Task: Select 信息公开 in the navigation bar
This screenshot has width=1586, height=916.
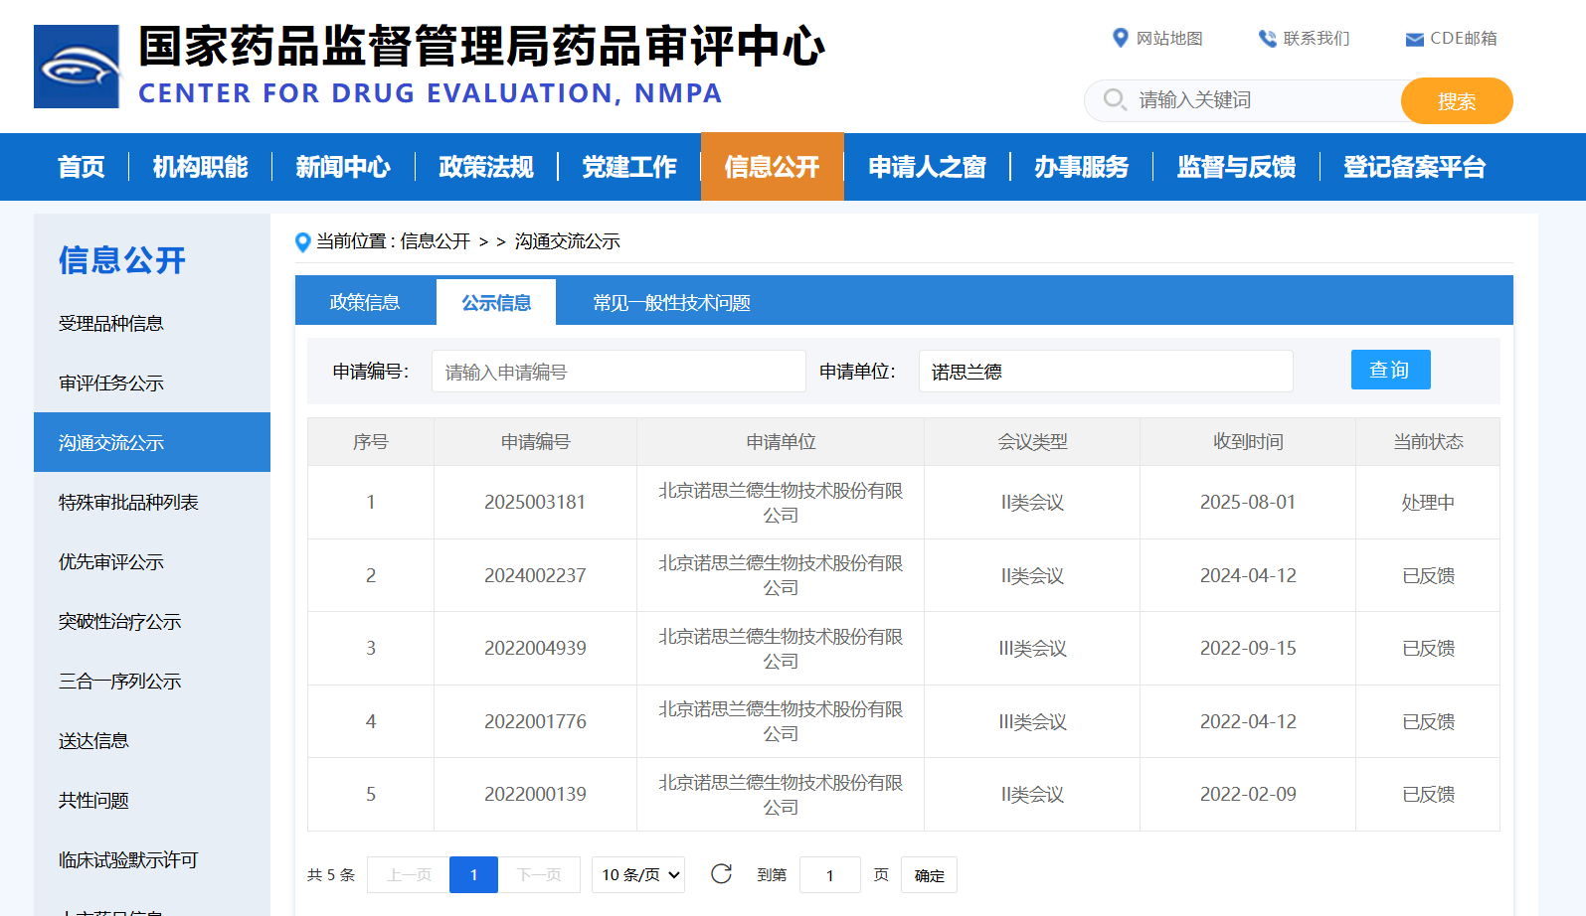Action: pyautogui.click(x=773, y=167)
